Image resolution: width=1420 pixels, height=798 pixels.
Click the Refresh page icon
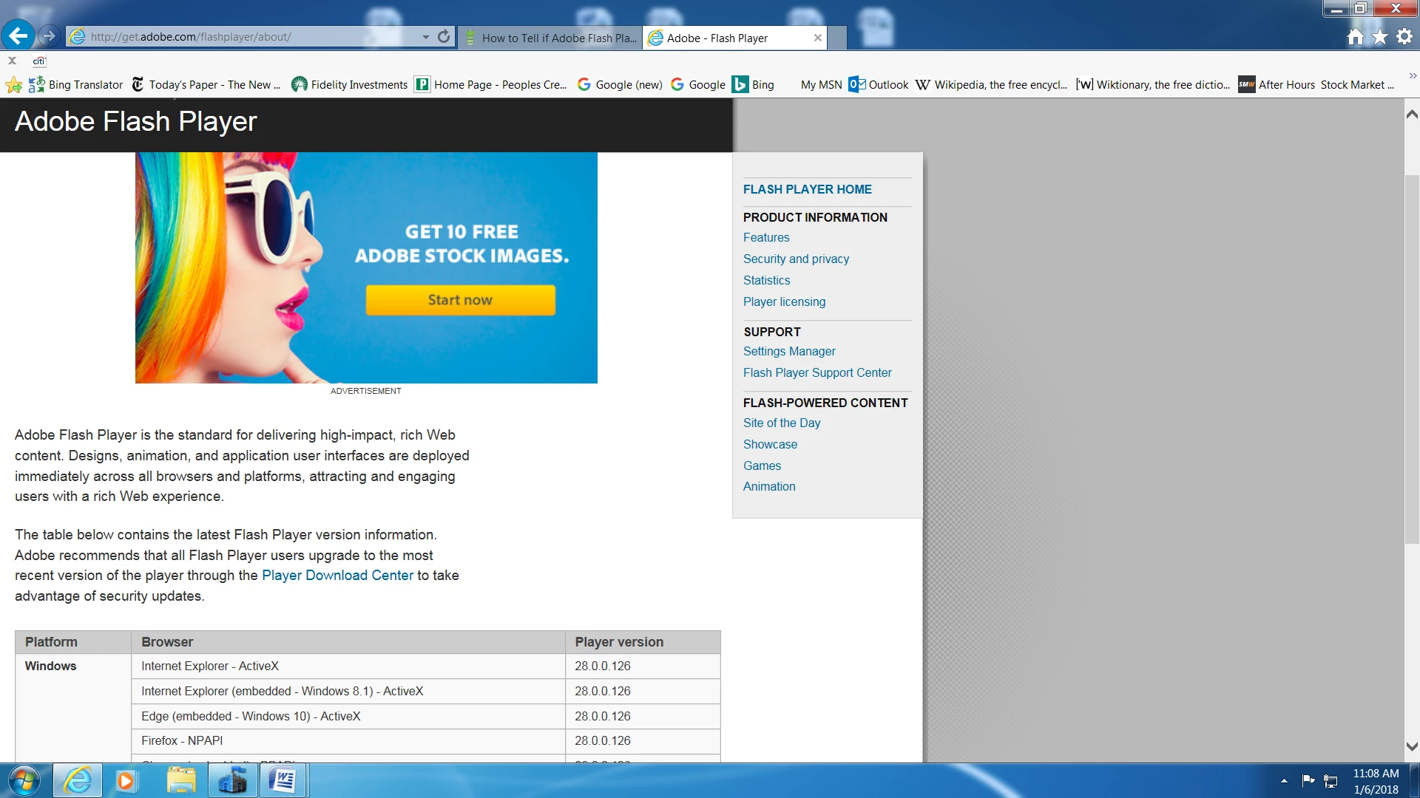(x=444, y=36)
